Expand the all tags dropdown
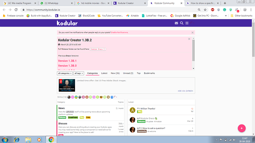This screenshot has height=143, width=255. pos(79,74)
